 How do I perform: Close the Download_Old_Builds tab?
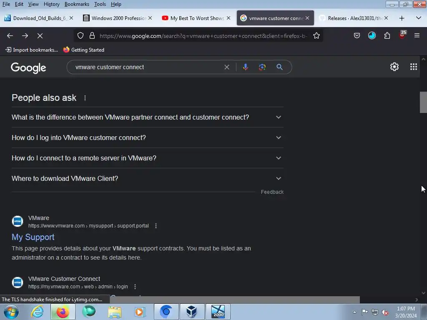click(x=71, y=18)
